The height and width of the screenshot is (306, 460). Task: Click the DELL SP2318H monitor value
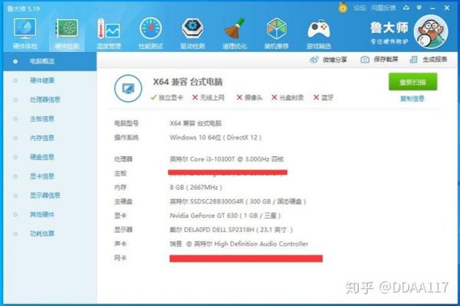point(231,229)
